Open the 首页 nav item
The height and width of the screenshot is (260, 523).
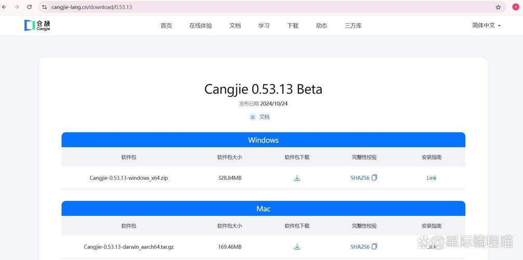166,25
